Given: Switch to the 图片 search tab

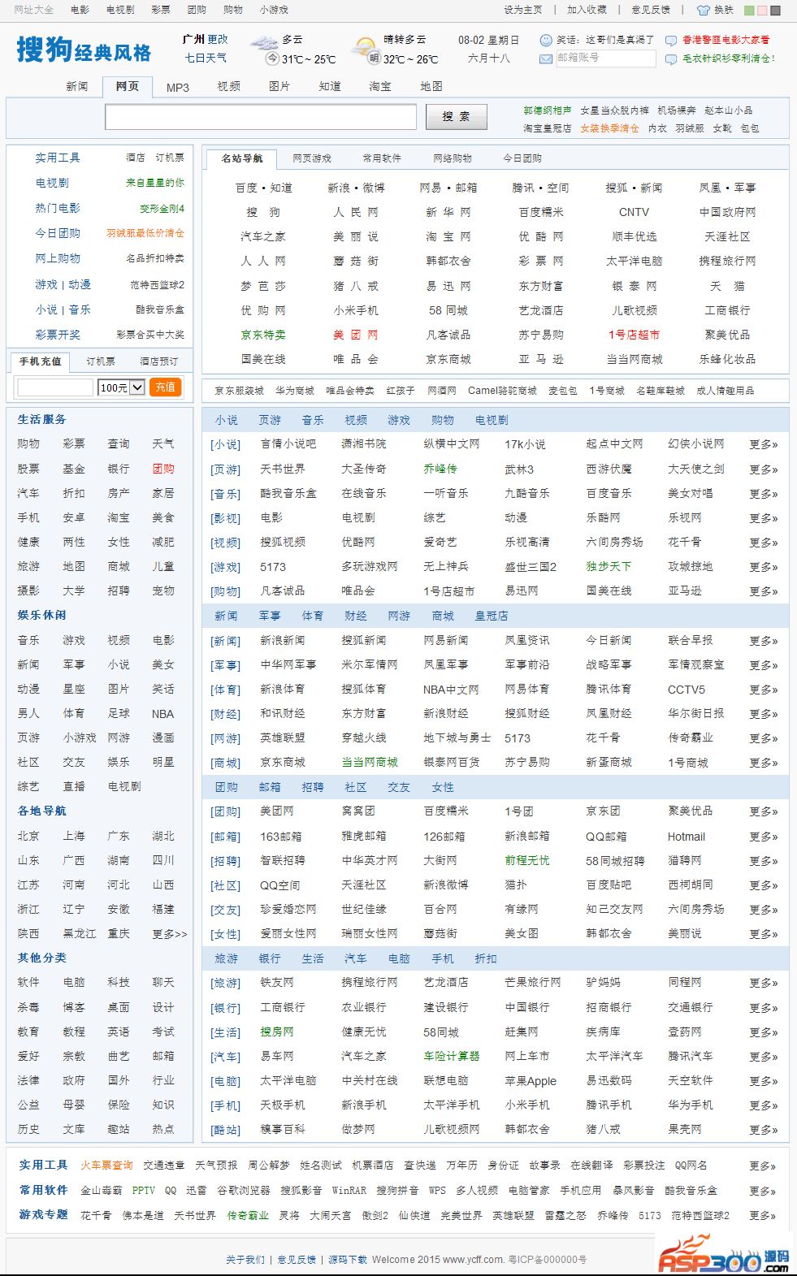Looking at the screenshot, I should (279, 86).
